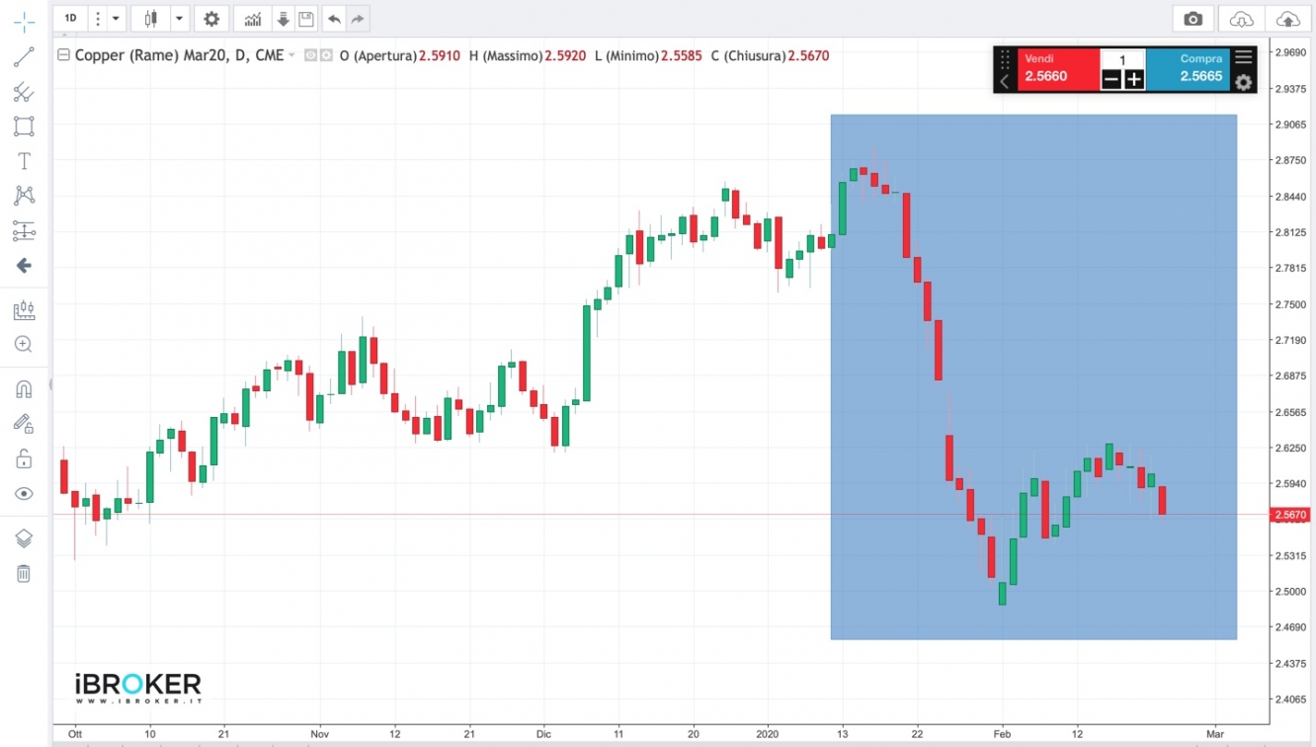1316x747 pixels.
Task: Select the candlestick chart style button
Action: (x=151, y=19)
